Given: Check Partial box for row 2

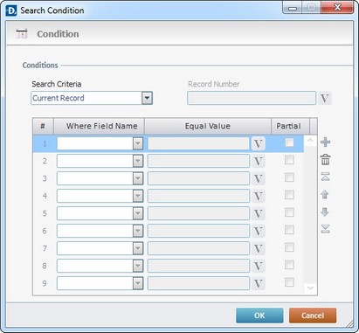Looking at the screenshot, I should [x=289, y=160].
